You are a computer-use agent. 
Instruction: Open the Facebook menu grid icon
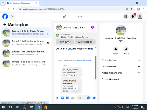(x=126, y=16)
